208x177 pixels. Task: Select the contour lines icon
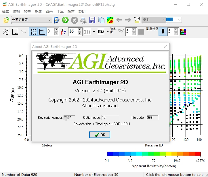point(6,32)
